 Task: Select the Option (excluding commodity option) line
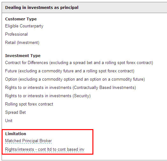pyautogui.click(x=75, y=79)
